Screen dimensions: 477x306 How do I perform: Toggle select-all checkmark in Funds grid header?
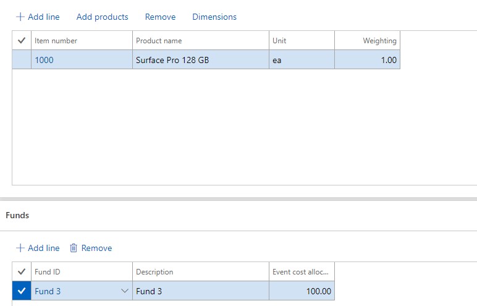point(22,272)
